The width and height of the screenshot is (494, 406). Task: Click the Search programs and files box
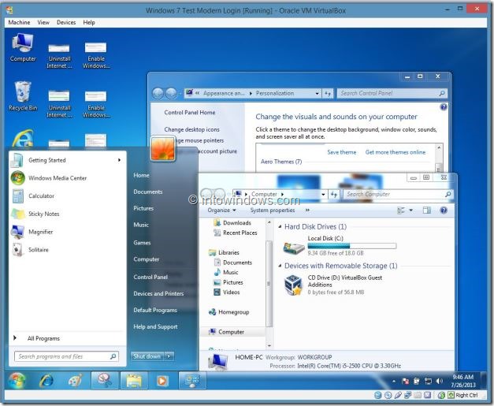(x=66, y=356)
